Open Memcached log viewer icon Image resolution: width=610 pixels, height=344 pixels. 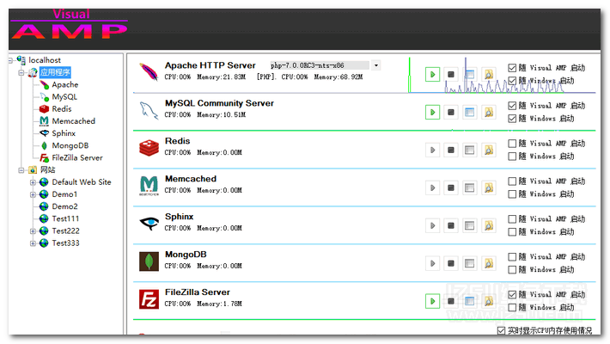click(489, 187)
